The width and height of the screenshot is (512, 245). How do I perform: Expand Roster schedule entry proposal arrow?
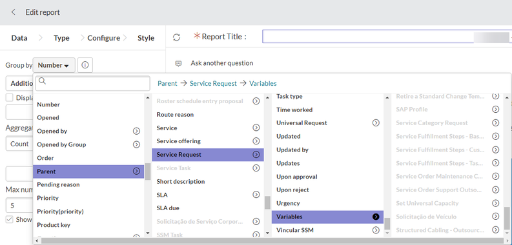256,101
